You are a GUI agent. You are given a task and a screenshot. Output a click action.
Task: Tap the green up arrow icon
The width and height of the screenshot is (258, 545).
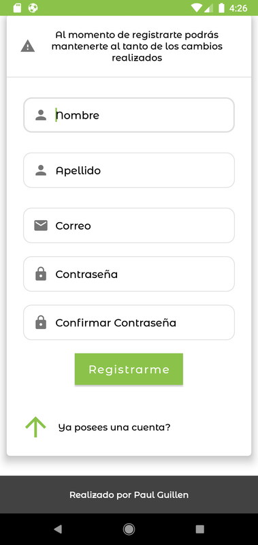click(35, 427)
